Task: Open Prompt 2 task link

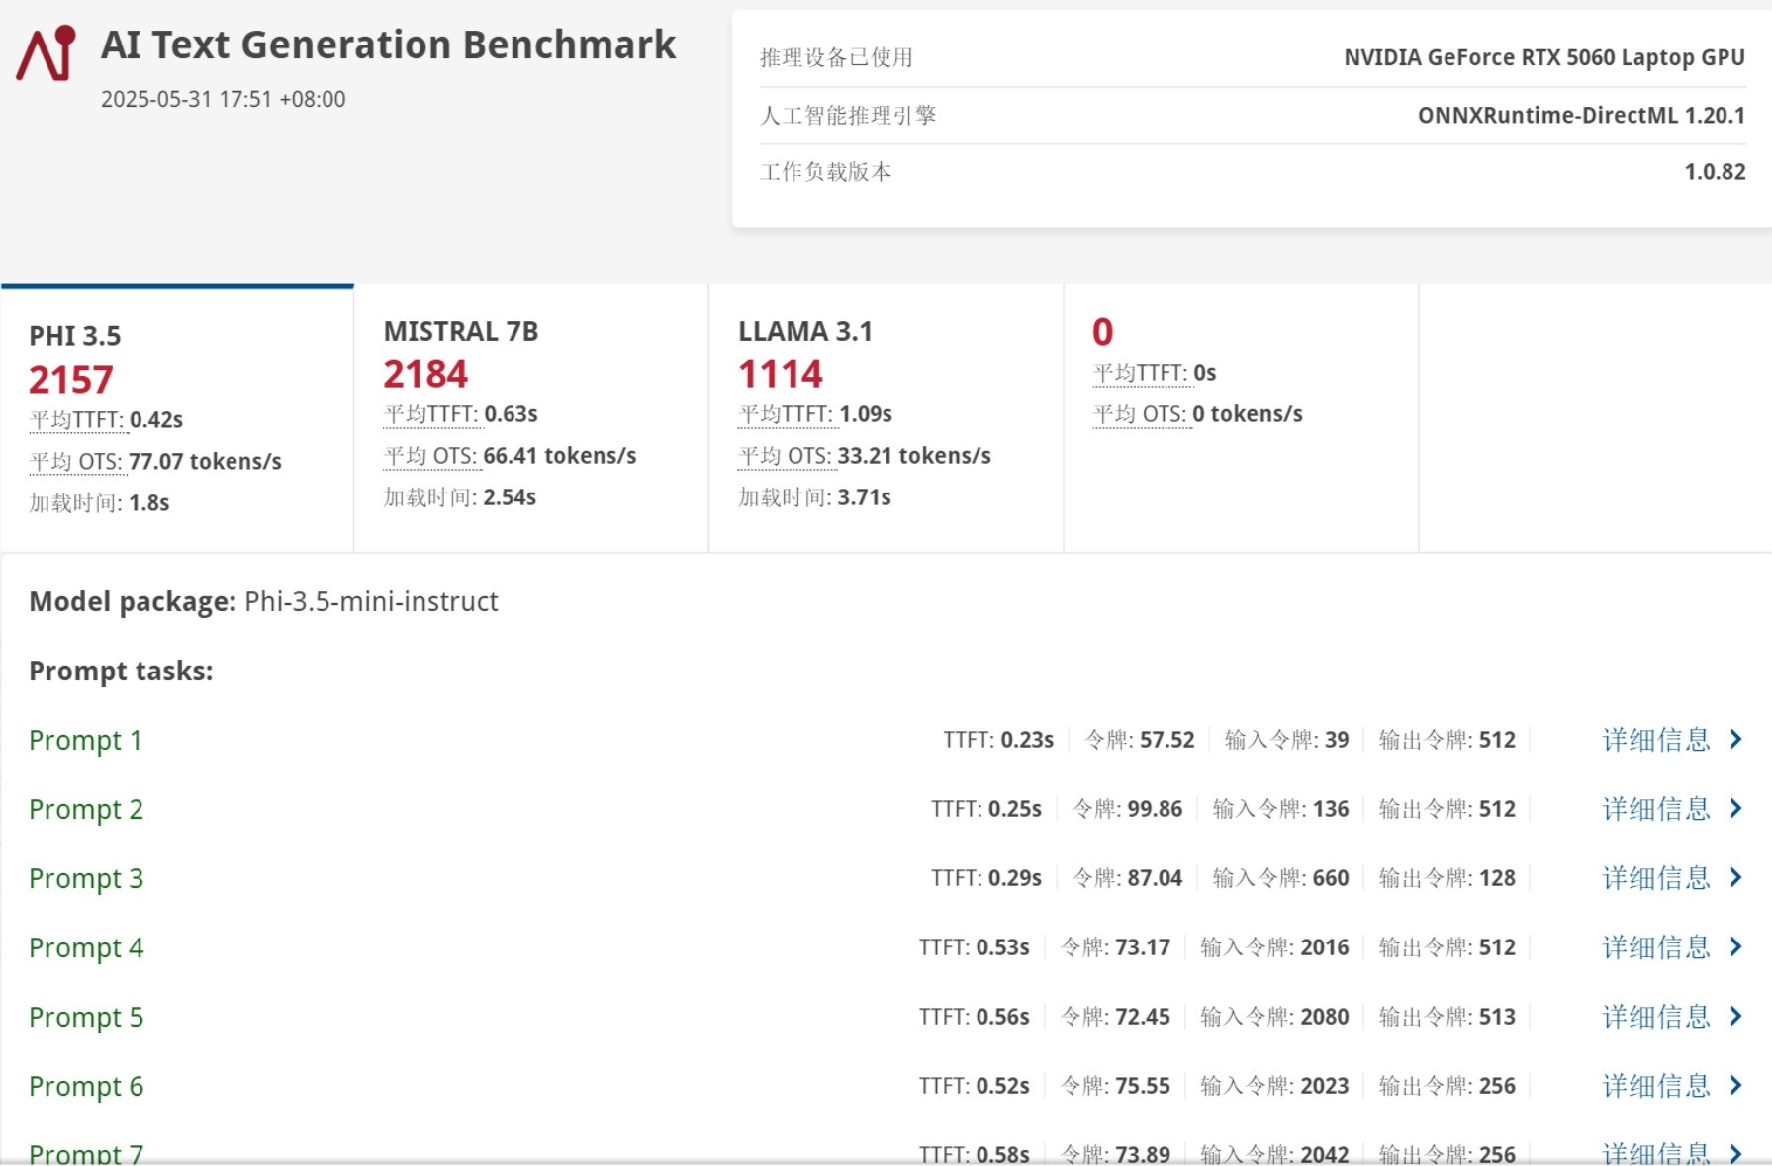Action: (86, 809)
